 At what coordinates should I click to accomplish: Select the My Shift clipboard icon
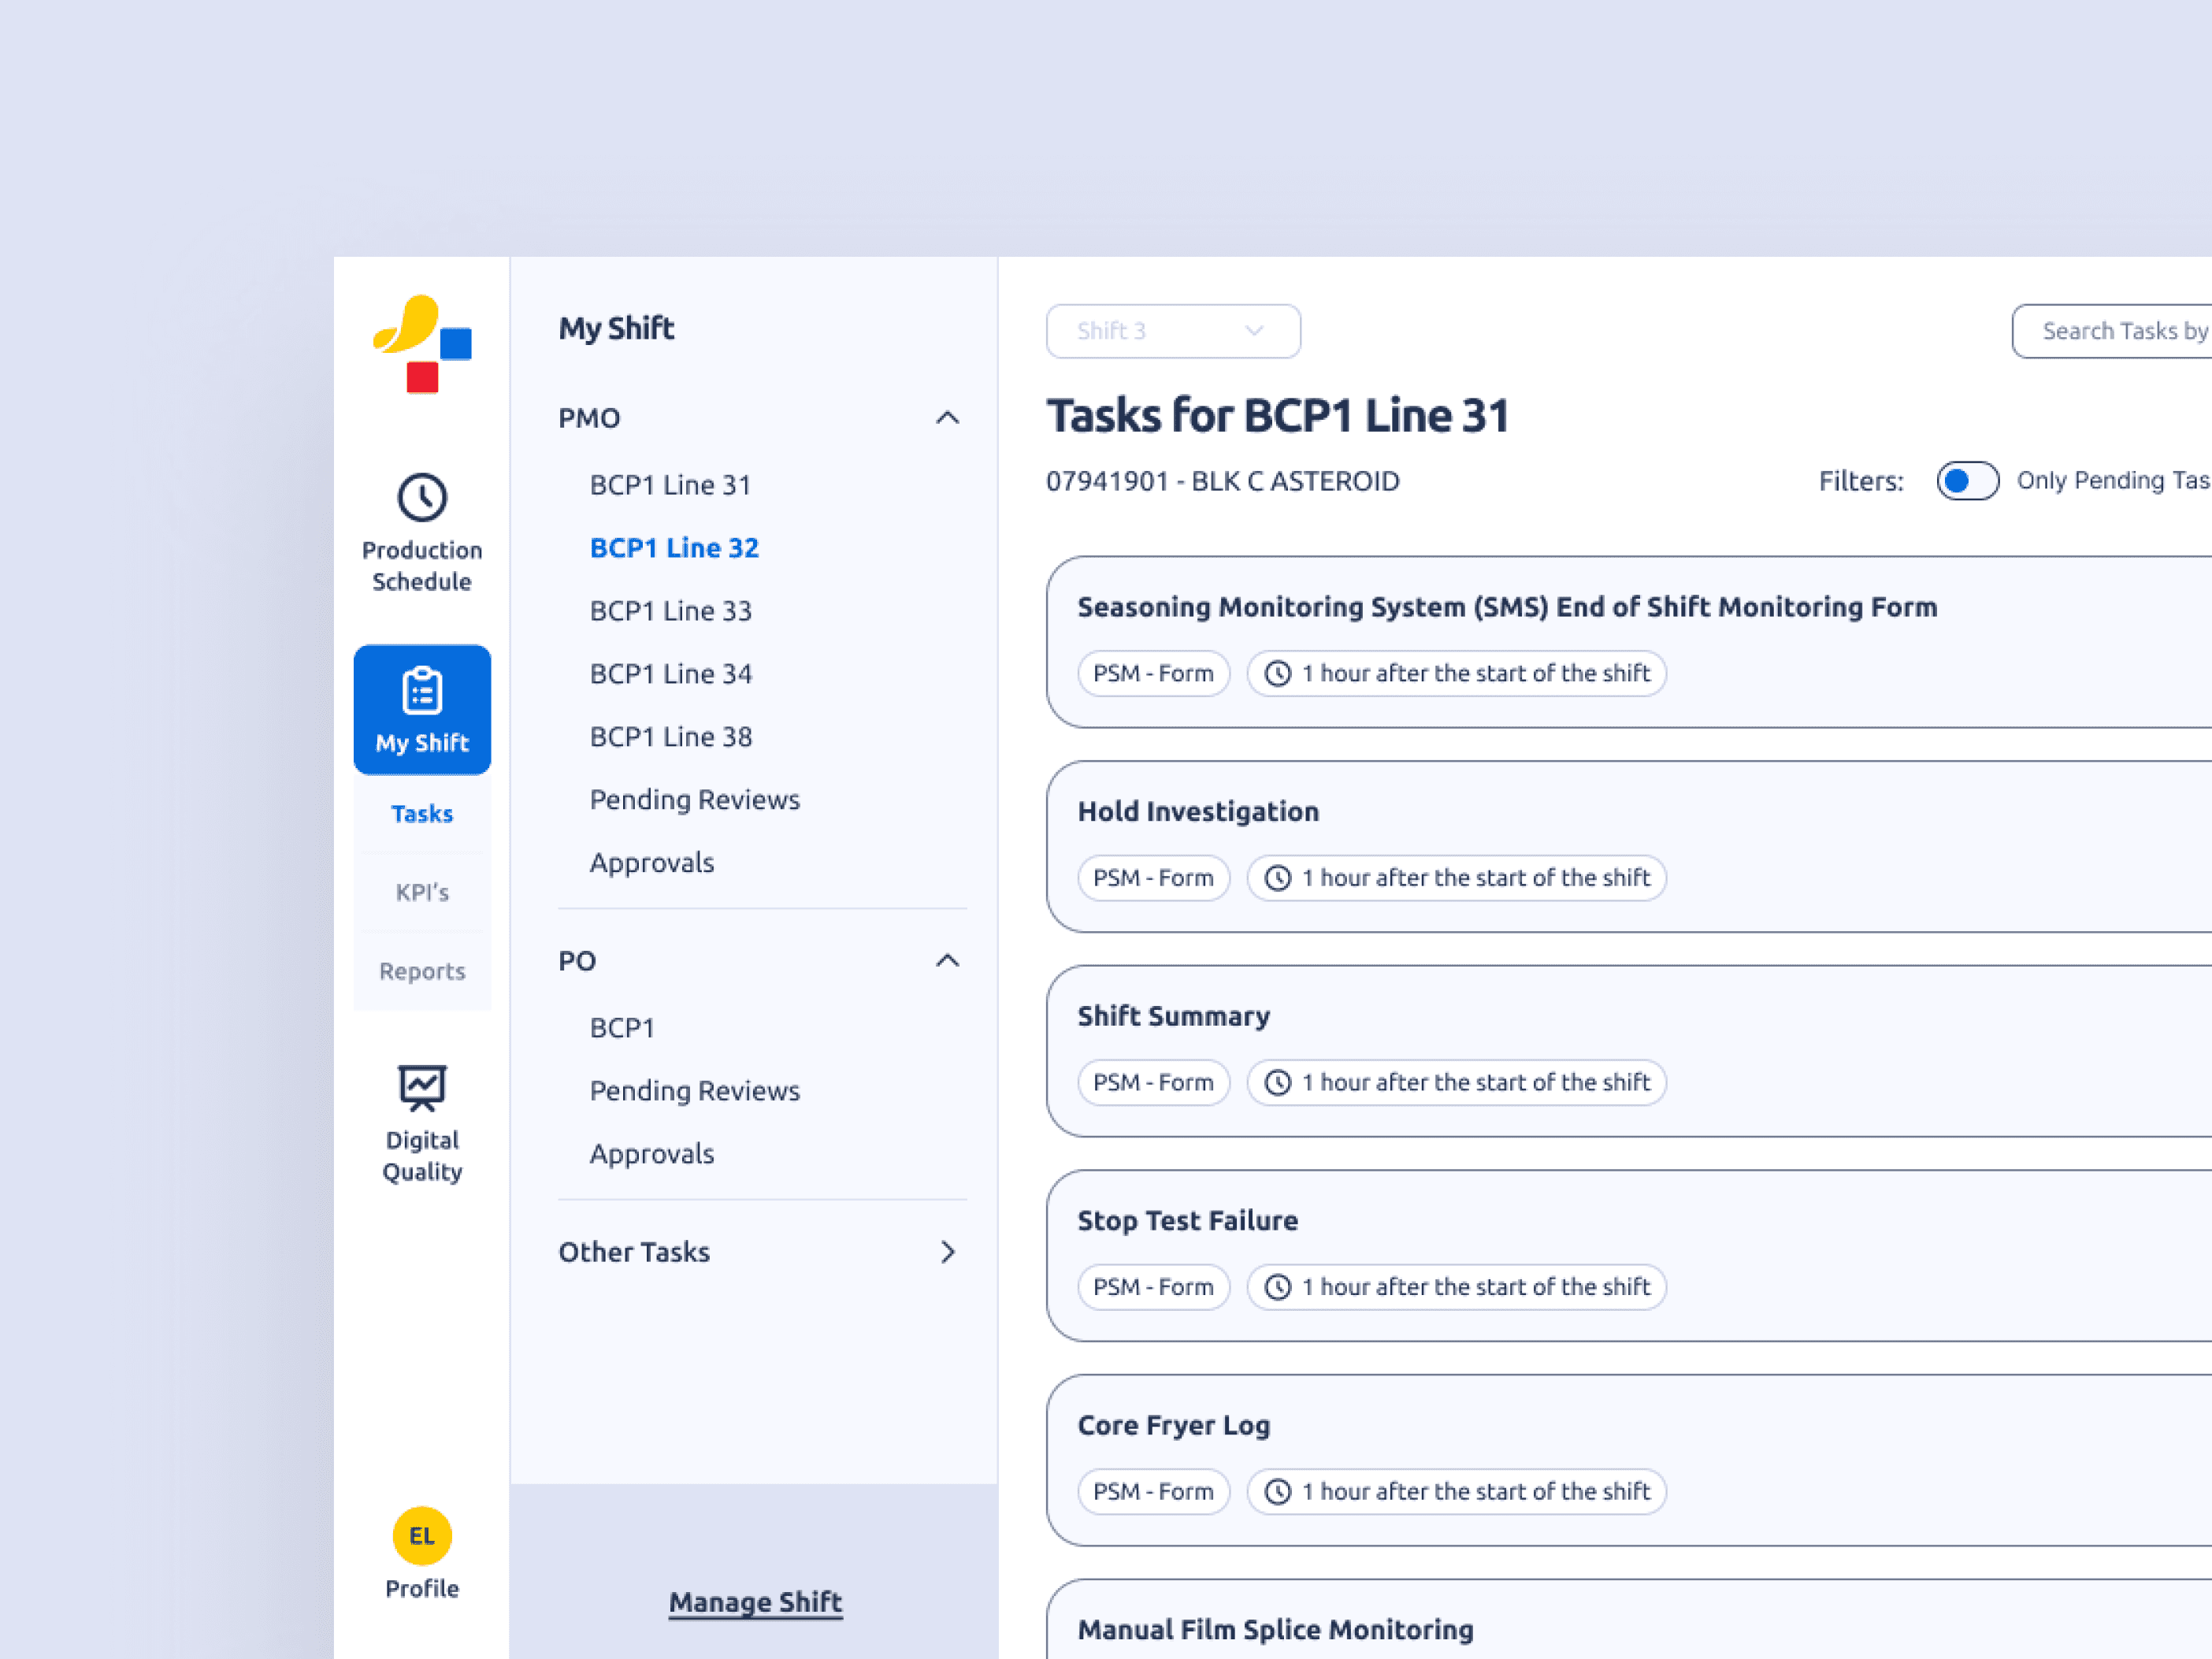point(421,691)
